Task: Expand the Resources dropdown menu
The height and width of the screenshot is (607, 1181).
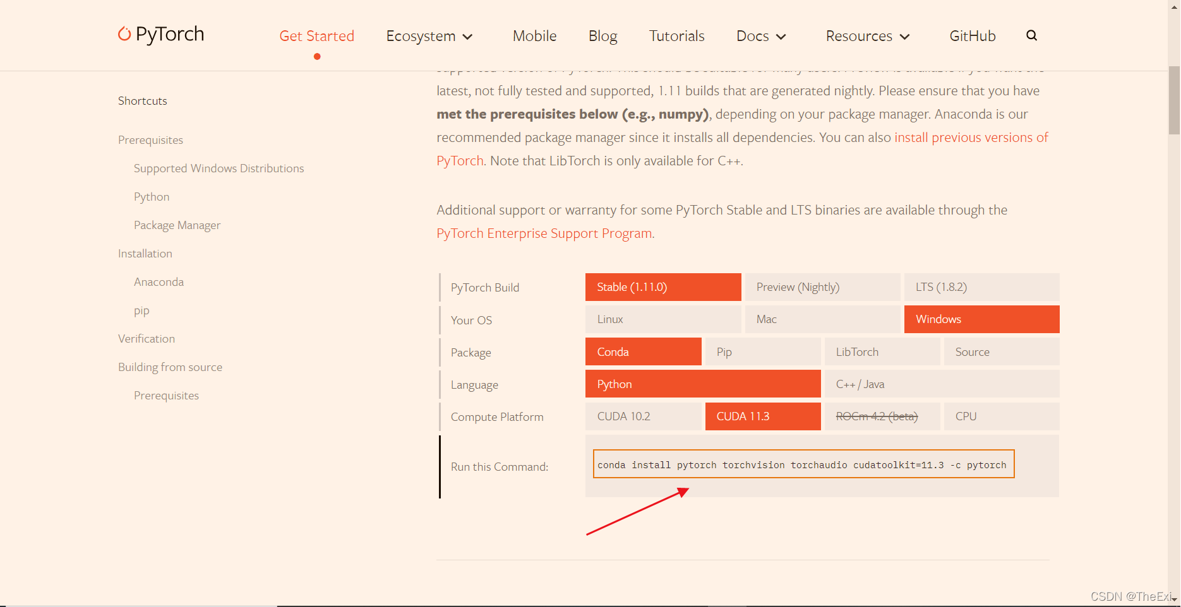Action: pyautogui.click(x=868, y=37)
